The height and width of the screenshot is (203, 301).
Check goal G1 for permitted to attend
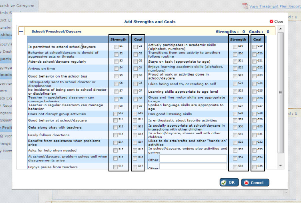click(136, 47)
